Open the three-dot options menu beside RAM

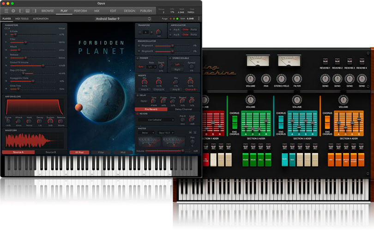point(199,18)
